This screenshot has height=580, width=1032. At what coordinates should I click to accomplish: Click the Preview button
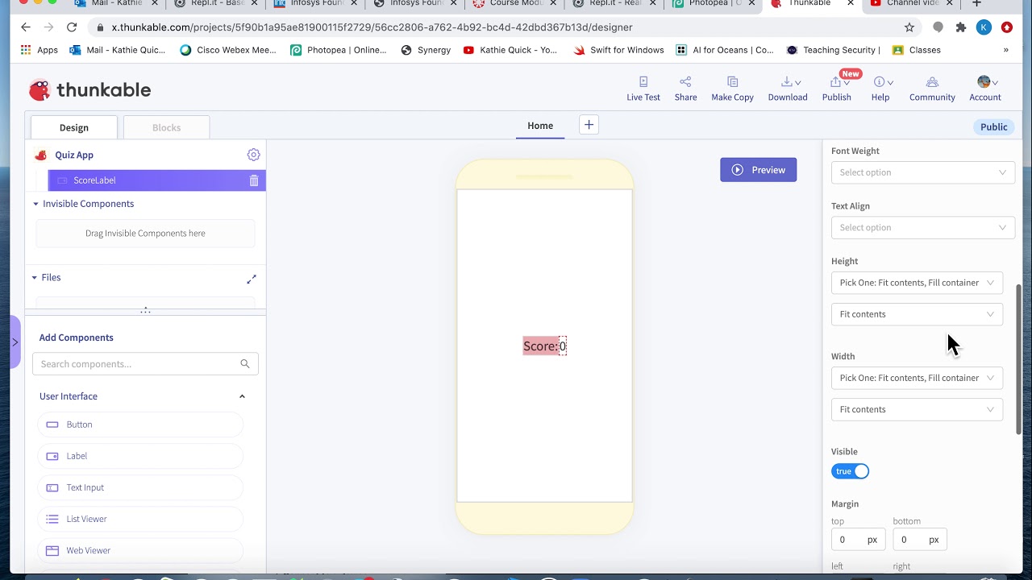[x=758, y=170]
